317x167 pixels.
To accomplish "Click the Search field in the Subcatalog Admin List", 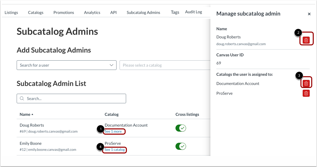I will tap(71, 98).
